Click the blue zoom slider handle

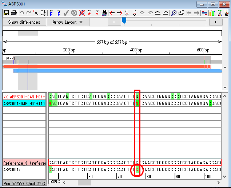124,21
